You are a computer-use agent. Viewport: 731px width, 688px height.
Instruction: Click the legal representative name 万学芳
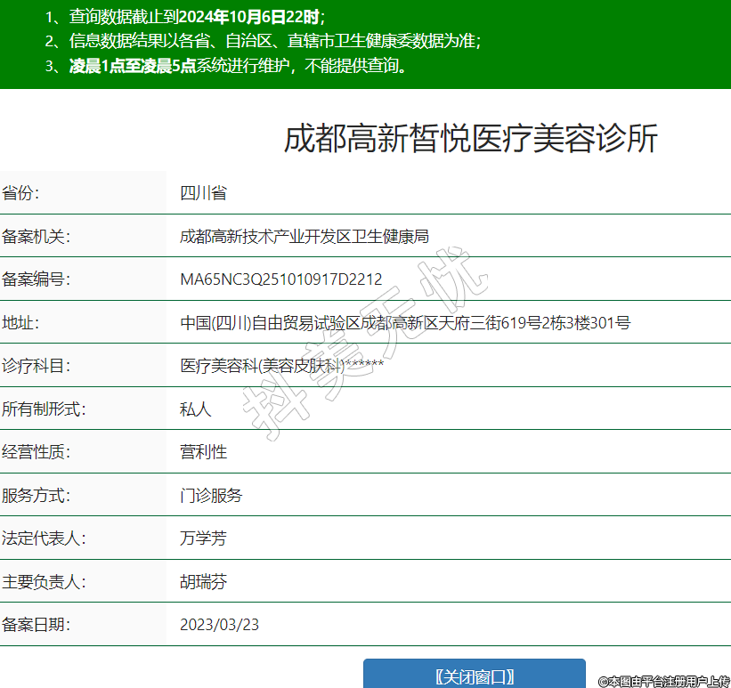click(x=203, y=538)
